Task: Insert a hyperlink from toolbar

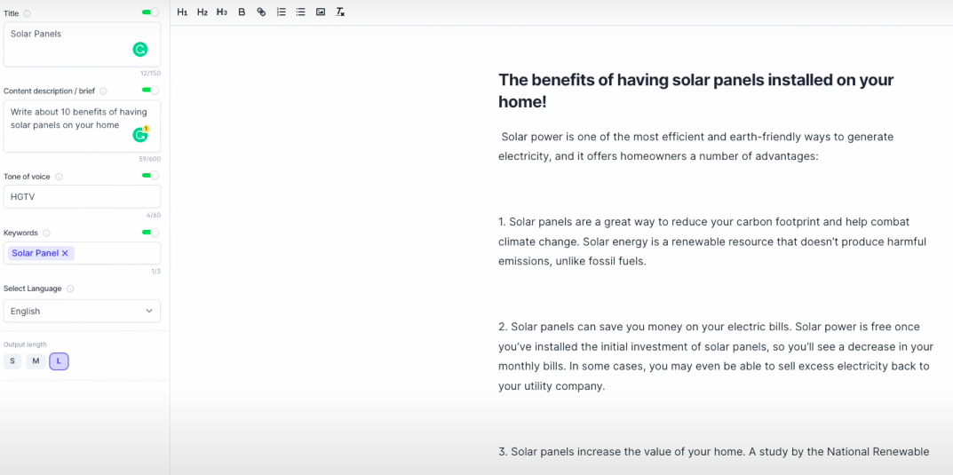Action: (261, 12)
